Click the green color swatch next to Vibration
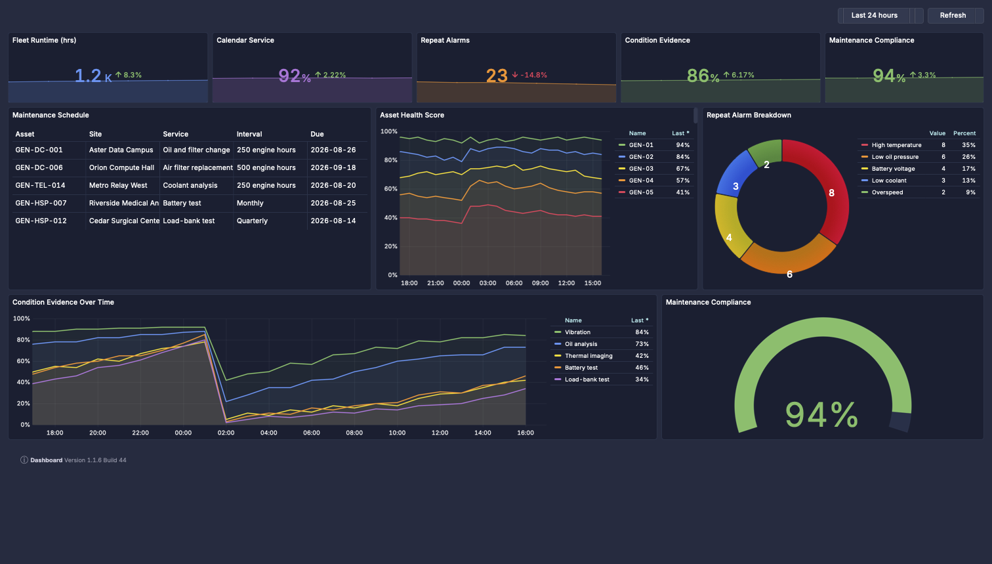 [558, 332]
